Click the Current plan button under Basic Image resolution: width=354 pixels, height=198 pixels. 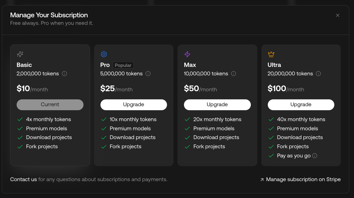point(50,104)
